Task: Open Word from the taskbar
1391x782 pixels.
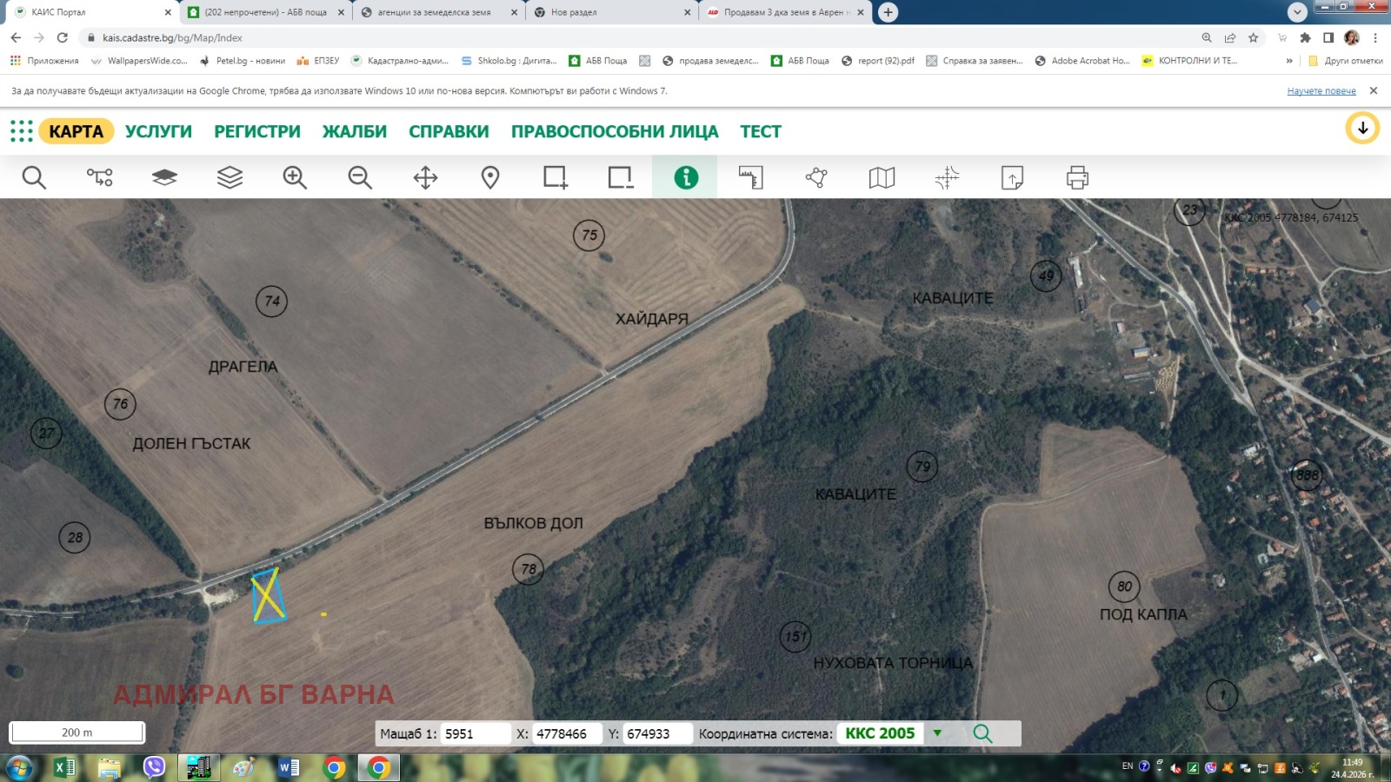Action: pyautogui.click(x=289, y=767)
